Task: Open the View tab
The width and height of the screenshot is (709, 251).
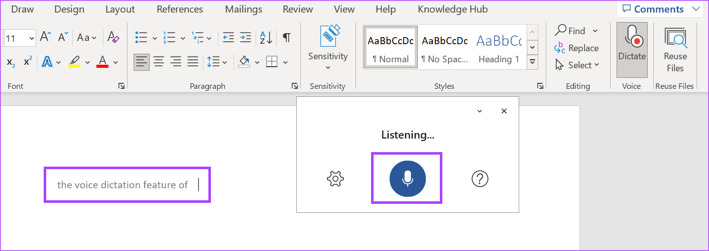Action: point(344,10)
